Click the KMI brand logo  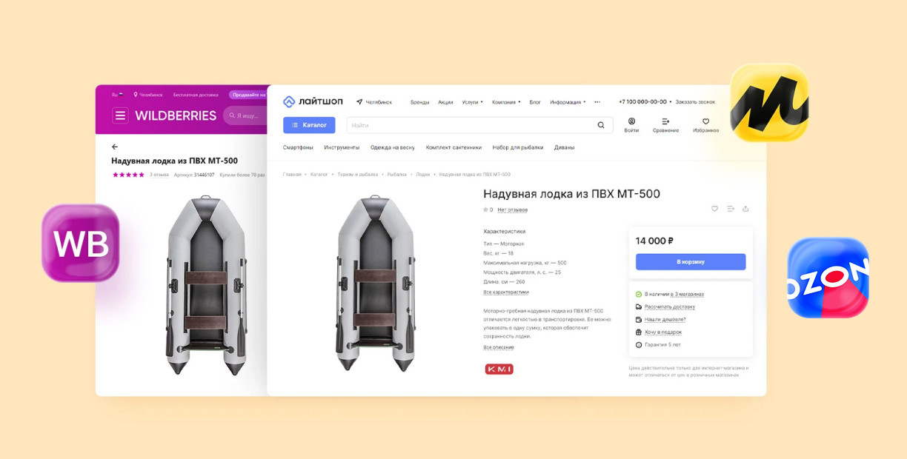[x=499, y=369]
